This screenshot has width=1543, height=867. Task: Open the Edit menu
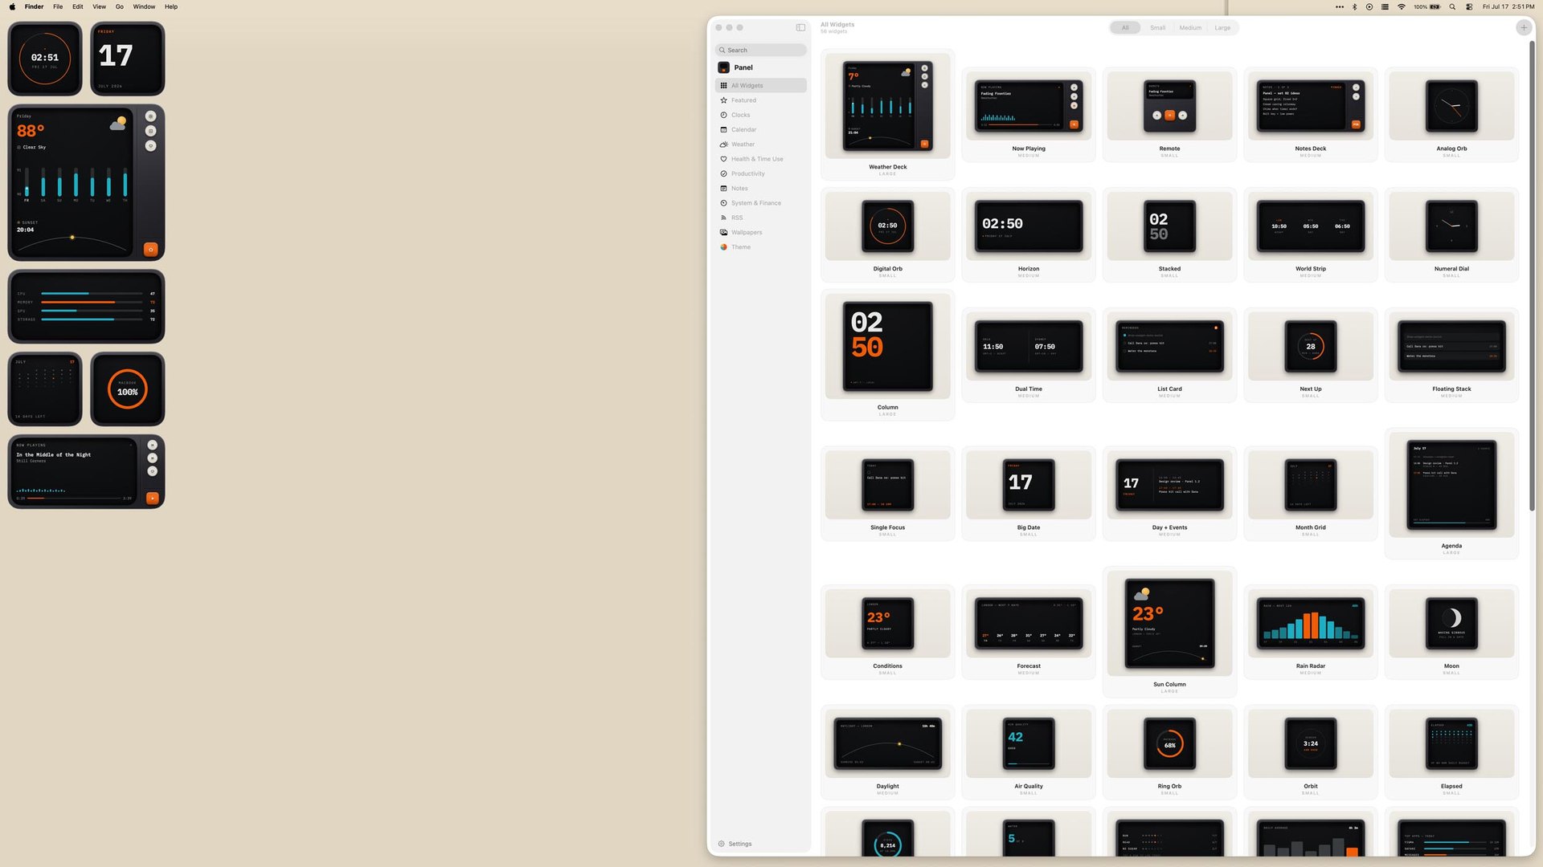pos(78,6)
